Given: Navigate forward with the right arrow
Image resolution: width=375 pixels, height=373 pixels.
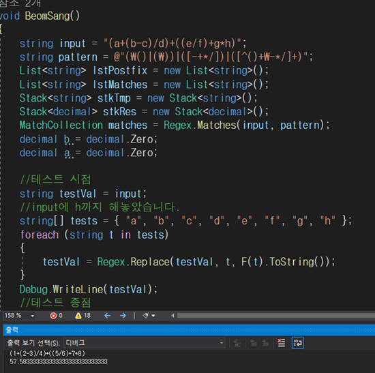Looking at the screenshot, I should click(123, 316).
